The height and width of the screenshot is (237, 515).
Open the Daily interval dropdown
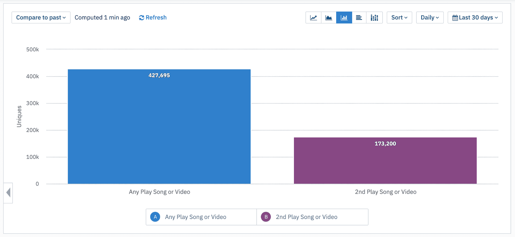pyautogui.click(x=429, y=17)
